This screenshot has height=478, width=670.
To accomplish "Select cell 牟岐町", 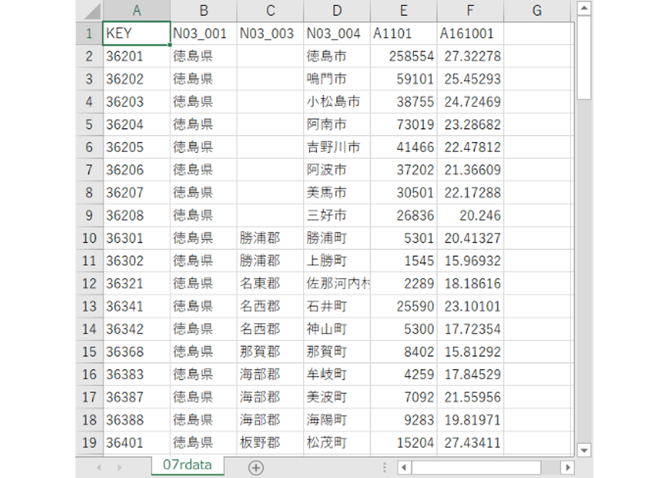I will coord(336,374).
